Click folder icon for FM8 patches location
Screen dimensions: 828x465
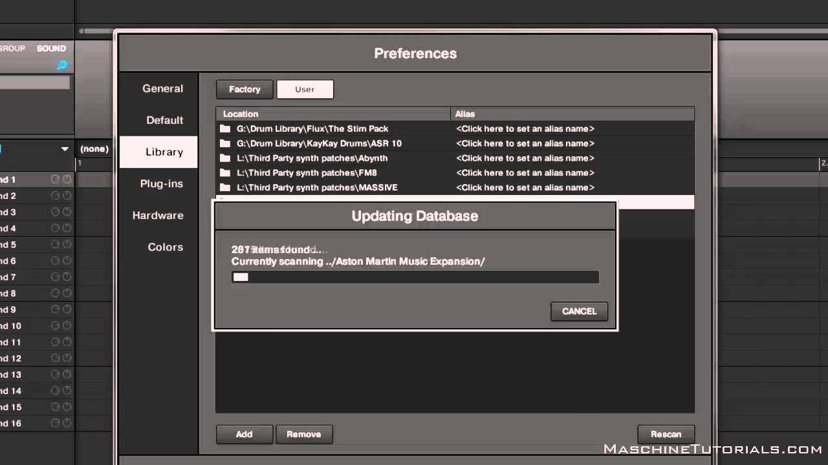[x=225, y=173]
